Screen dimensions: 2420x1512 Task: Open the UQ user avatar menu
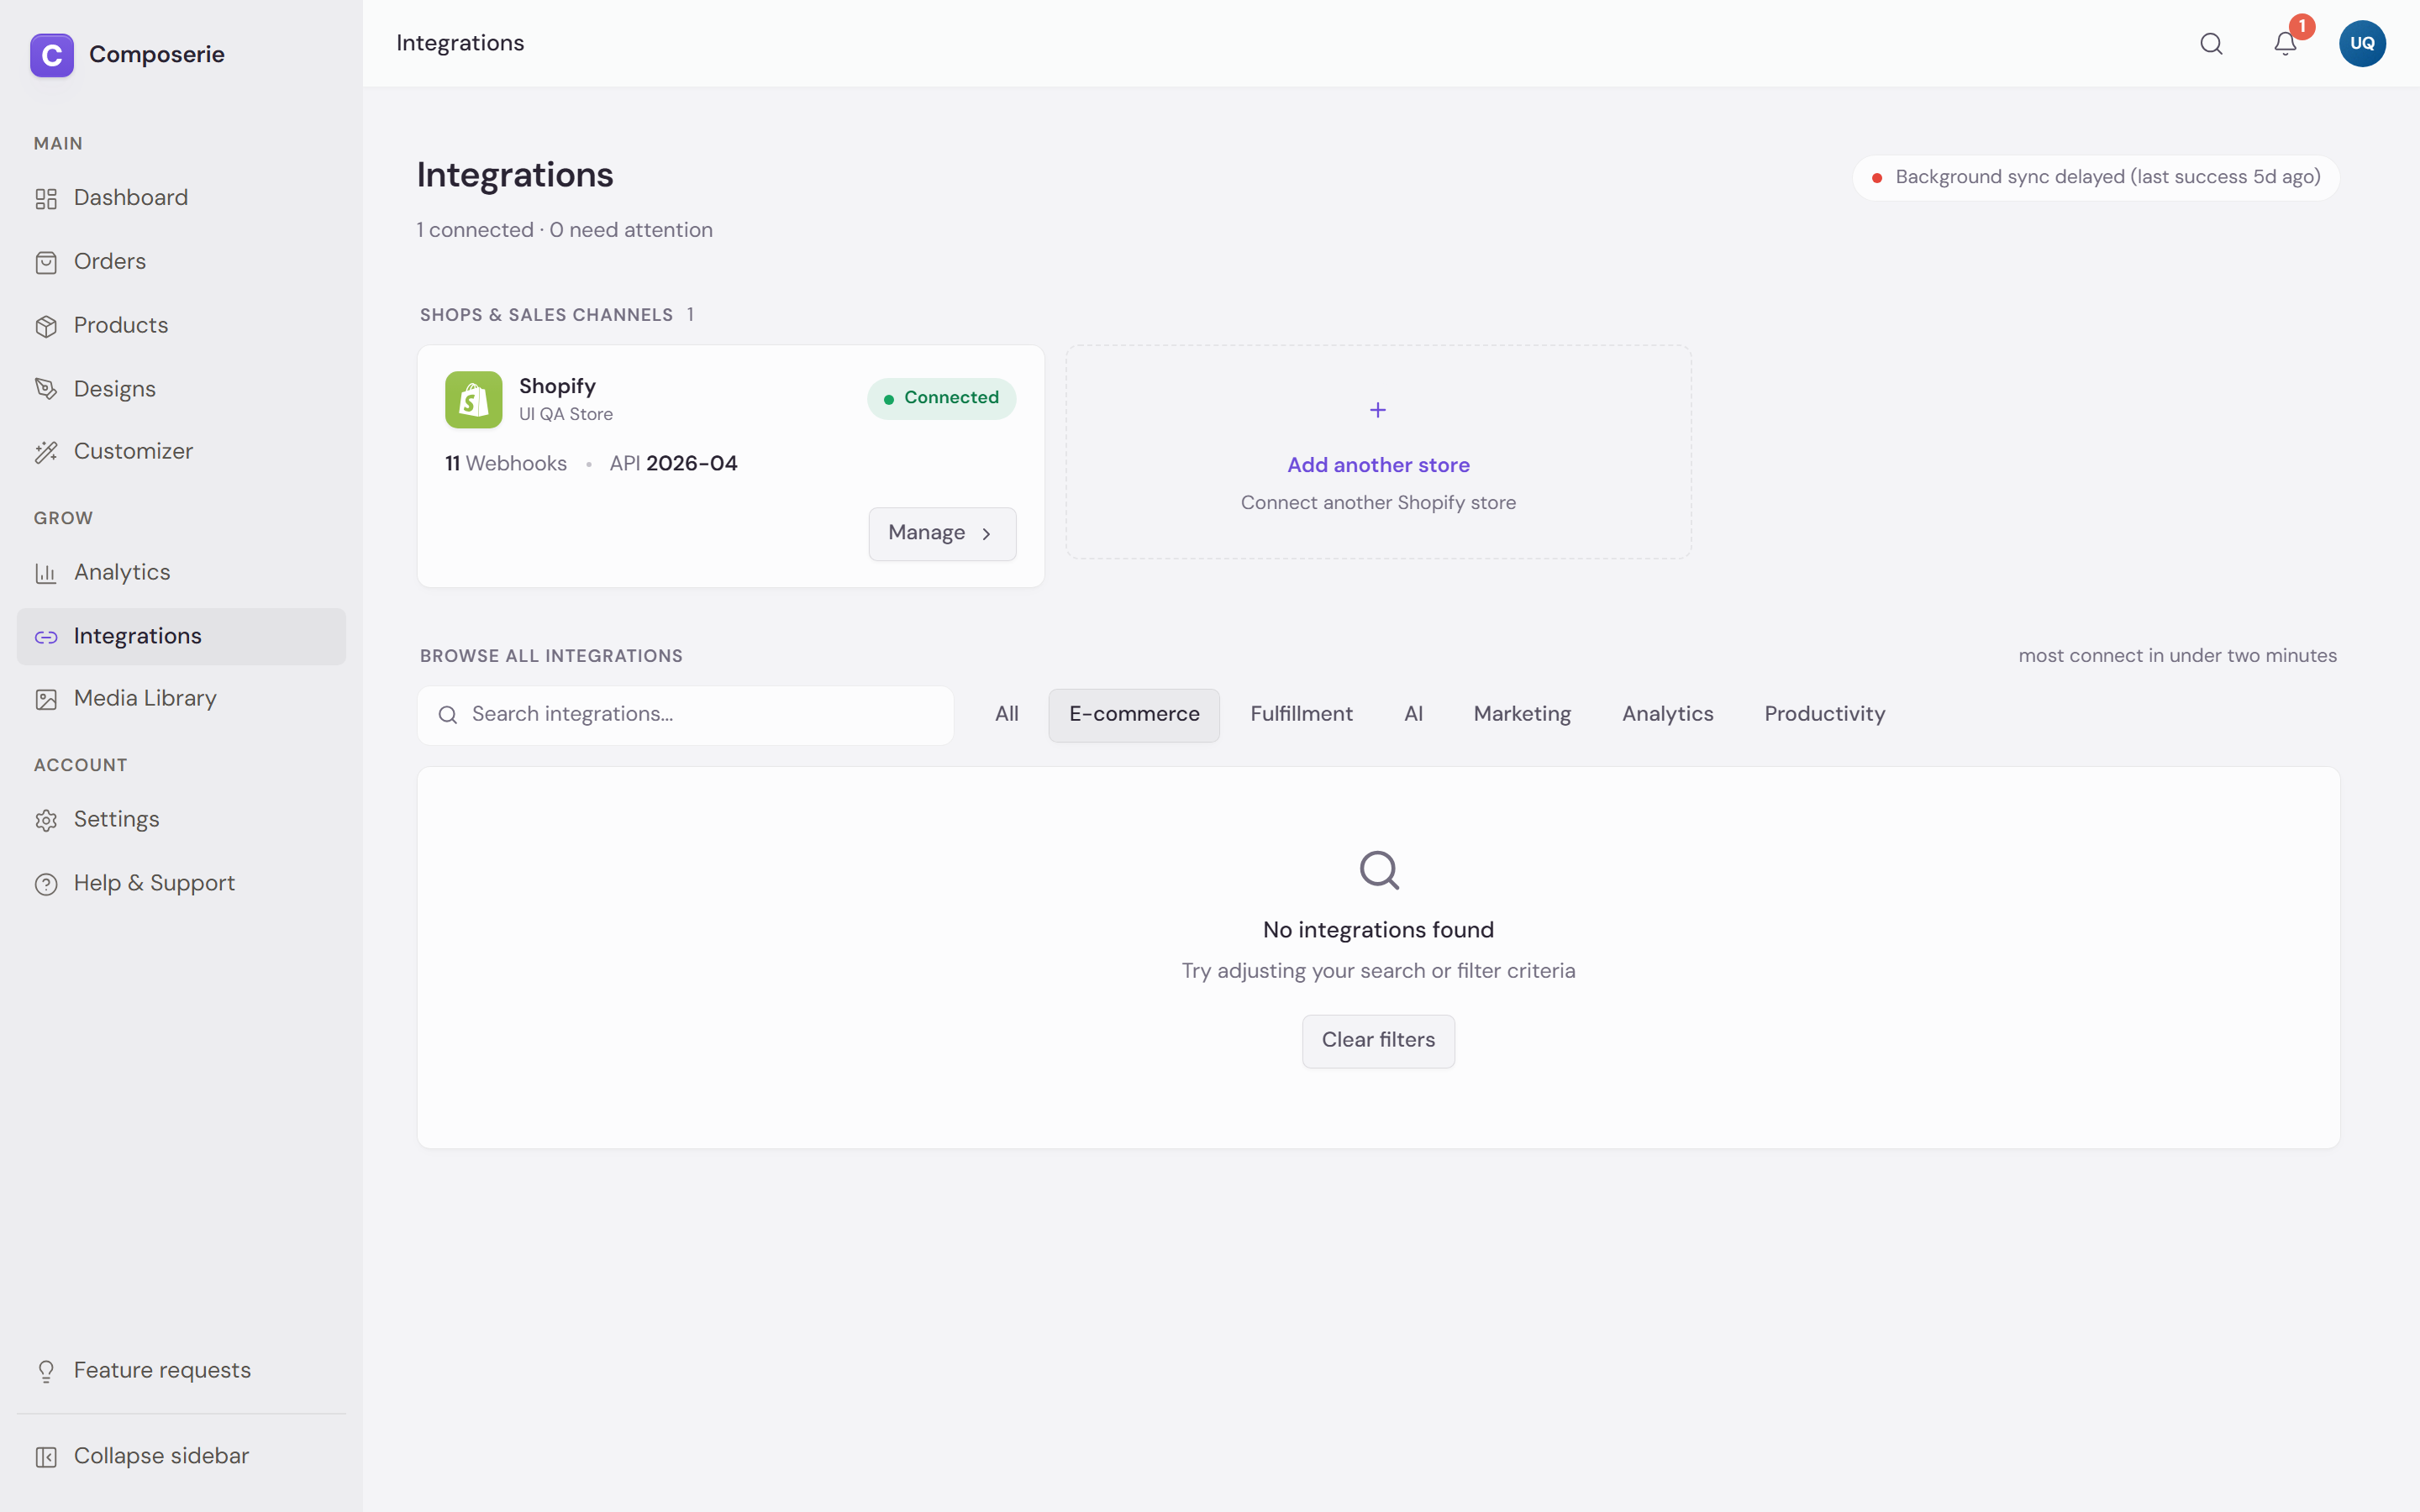point(2362,43)
